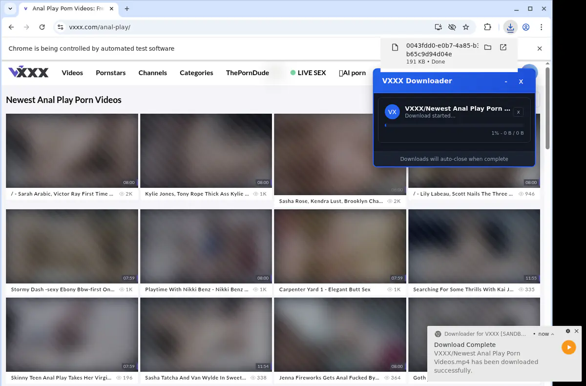Open Playtime With Nikki Benz video title
This screenshot has width=586, height=386.
[197, 289]
